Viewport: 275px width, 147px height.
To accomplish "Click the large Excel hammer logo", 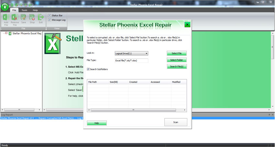I will coord(53,43).
